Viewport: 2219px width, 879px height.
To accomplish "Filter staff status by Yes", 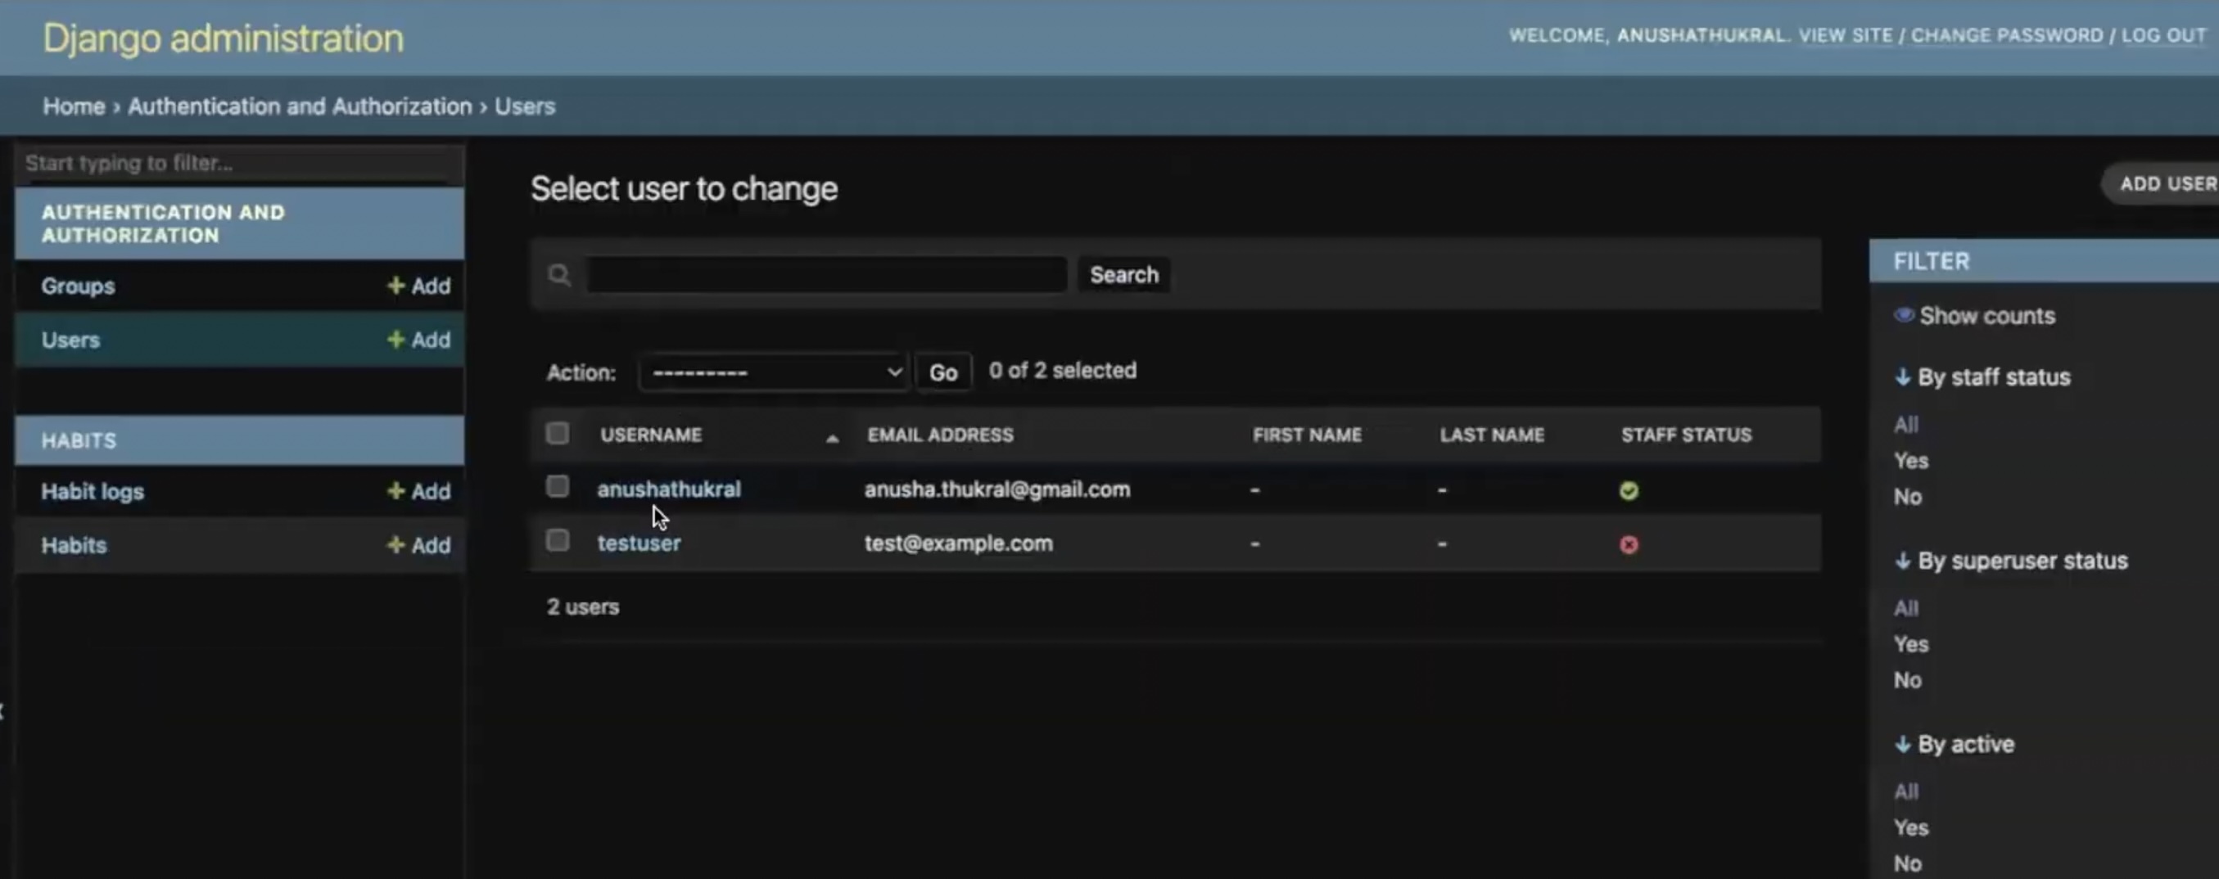I will coord(1910,462).
